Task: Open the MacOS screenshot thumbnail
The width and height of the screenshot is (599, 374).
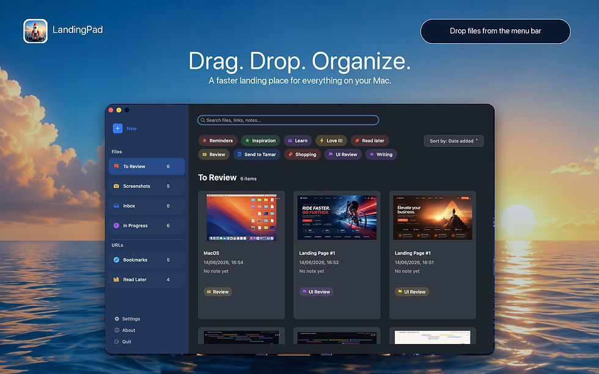Action: pos(241,217)
